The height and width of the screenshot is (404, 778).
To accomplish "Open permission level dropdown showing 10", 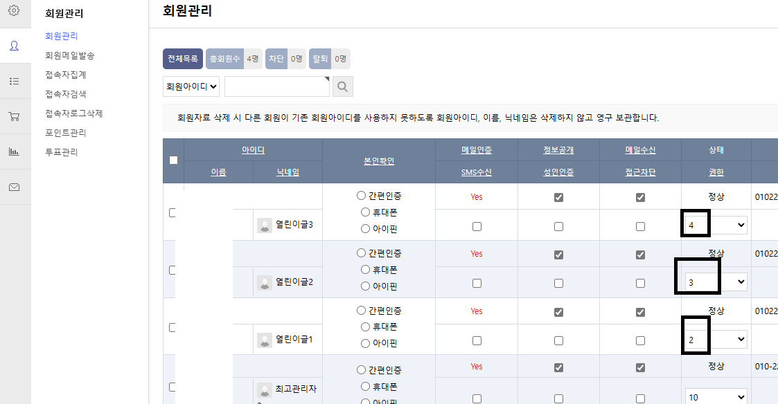I will (716, 397).
